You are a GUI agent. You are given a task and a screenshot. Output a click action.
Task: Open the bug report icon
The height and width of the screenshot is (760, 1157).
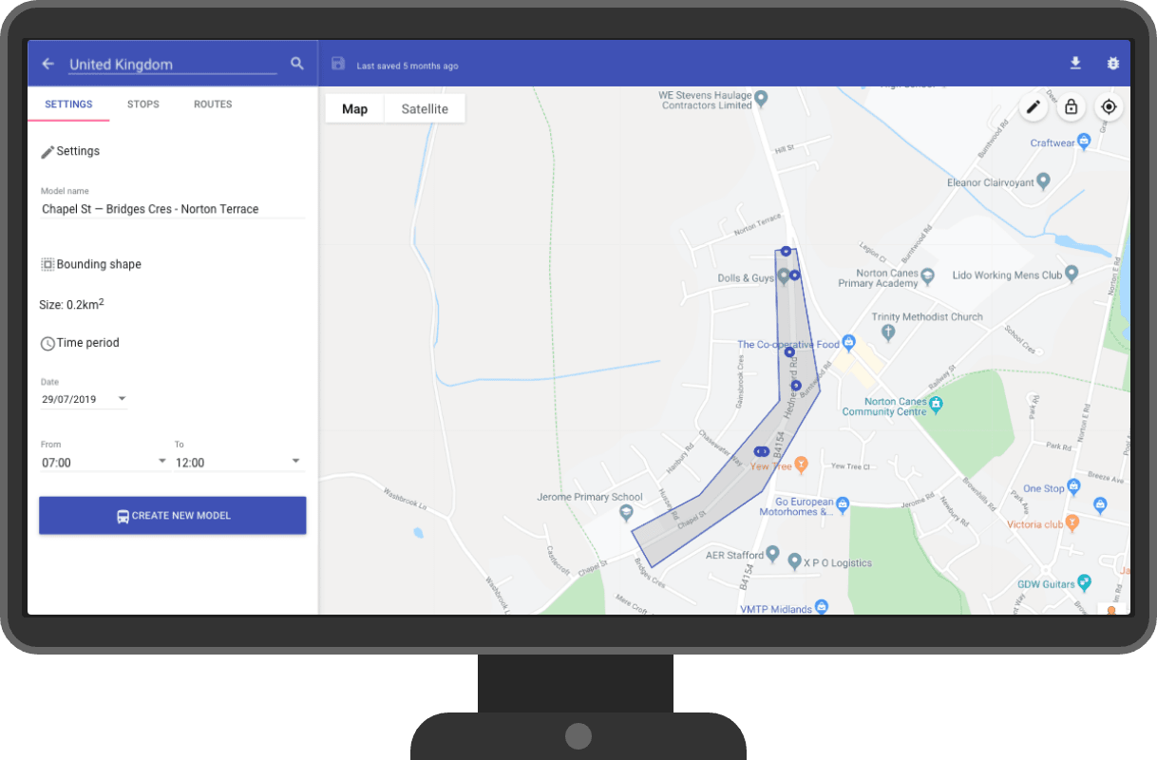point(1113,63)
